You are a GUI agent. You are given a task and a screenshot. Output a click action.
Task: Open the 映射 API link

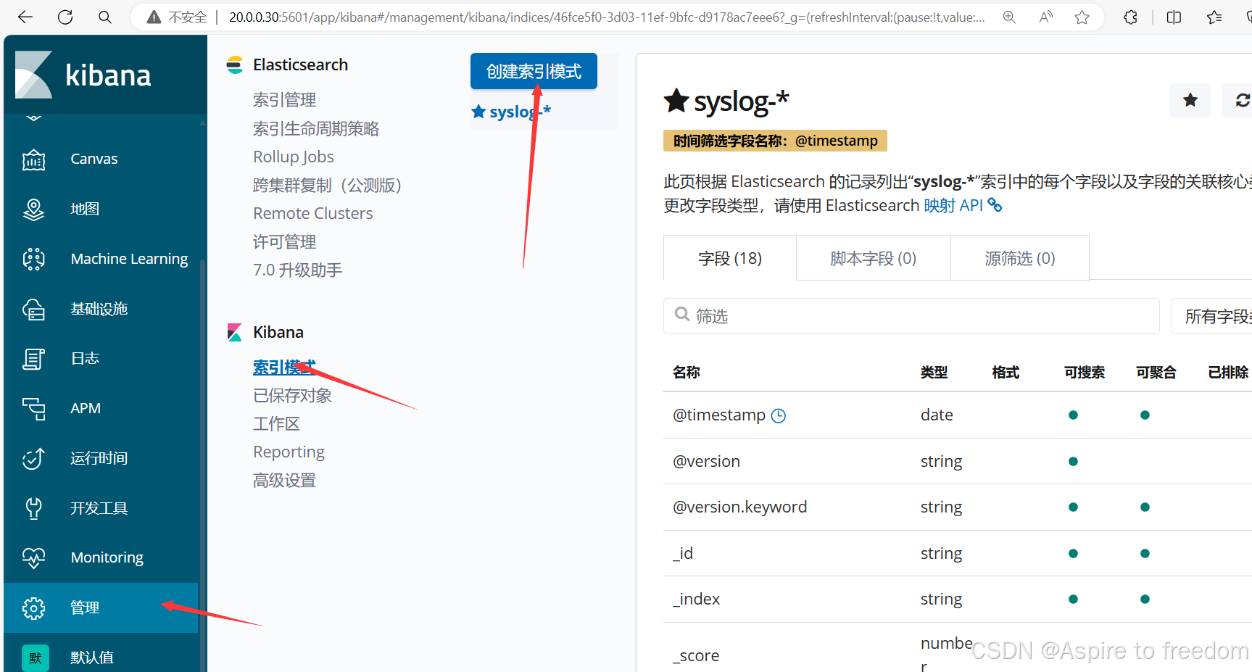click(953, 205)
